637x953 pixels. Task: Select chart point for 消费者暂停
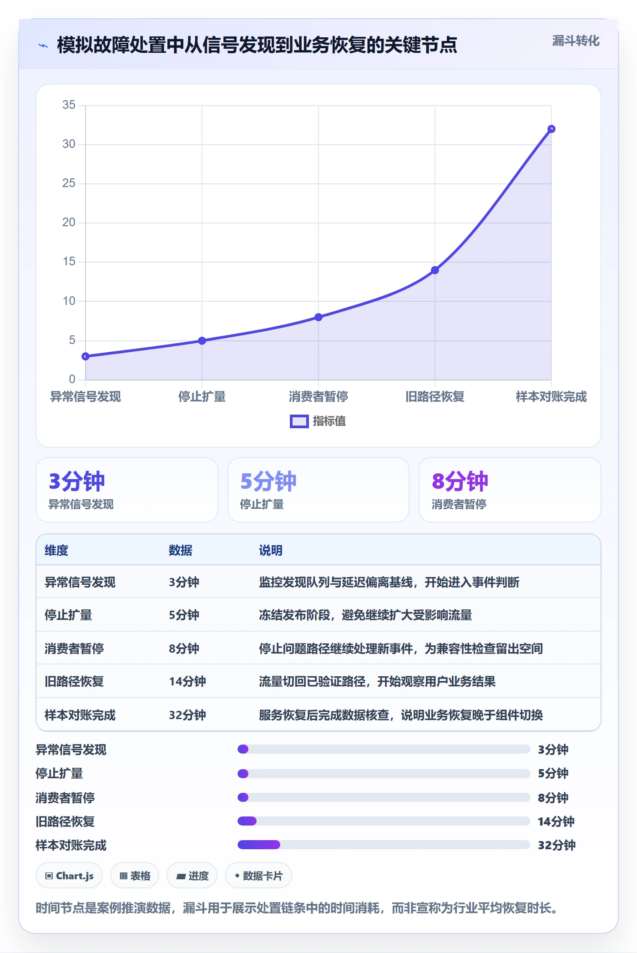[318, 317]
